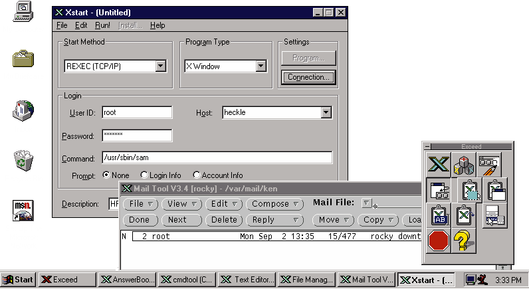529x289 pixels.
Task: Expand the Host dropdown list
Action: (326, 113)
